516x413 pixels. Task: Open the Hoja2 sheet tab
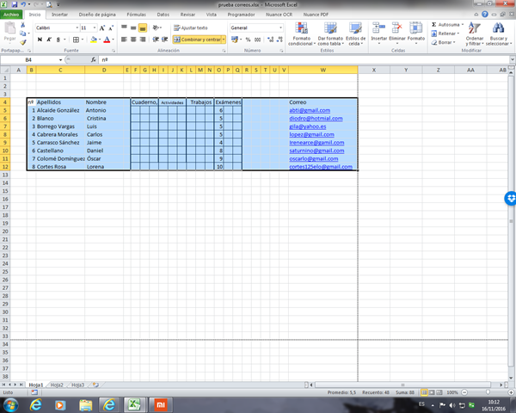tap(57, 384)
